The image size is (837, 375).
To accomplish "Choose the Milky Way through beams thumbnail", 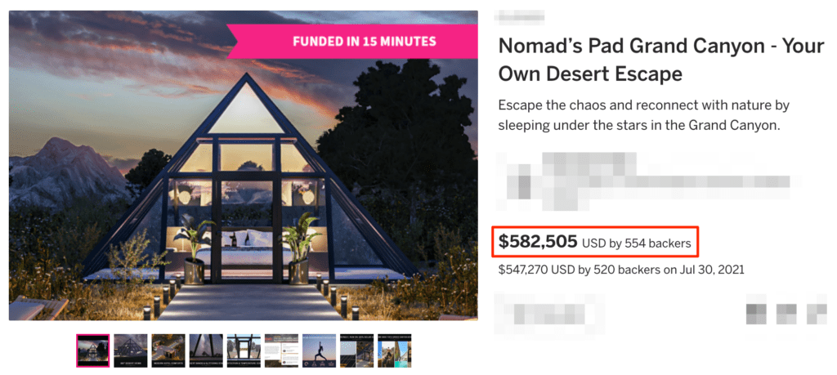I will [x=206, y=350].
